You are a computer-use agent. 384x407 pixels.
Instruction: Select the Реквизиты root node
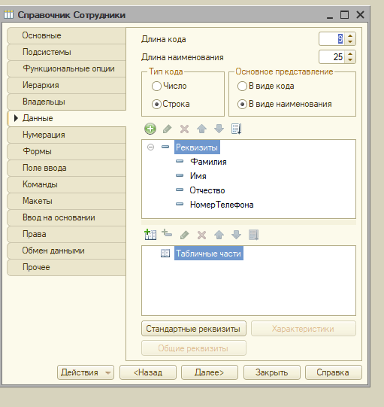pyautogui.click(x=197, y=147)
